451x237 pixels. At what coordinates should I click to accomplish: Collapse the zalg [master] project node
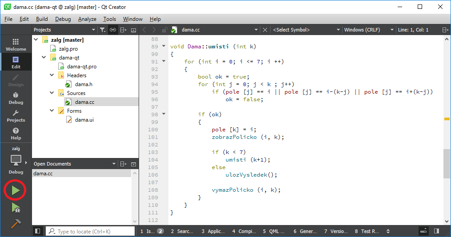pyautogui.click(x=36, y=39)
